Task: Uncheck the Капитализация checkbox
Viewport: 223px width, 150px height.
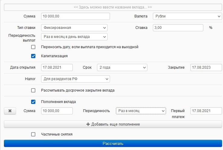Action: 33,56
